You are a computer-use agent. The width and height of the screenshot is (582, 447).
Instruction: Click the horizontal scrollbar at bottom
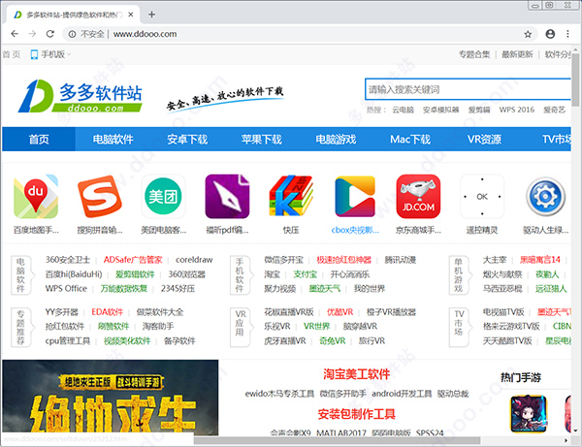337,440
